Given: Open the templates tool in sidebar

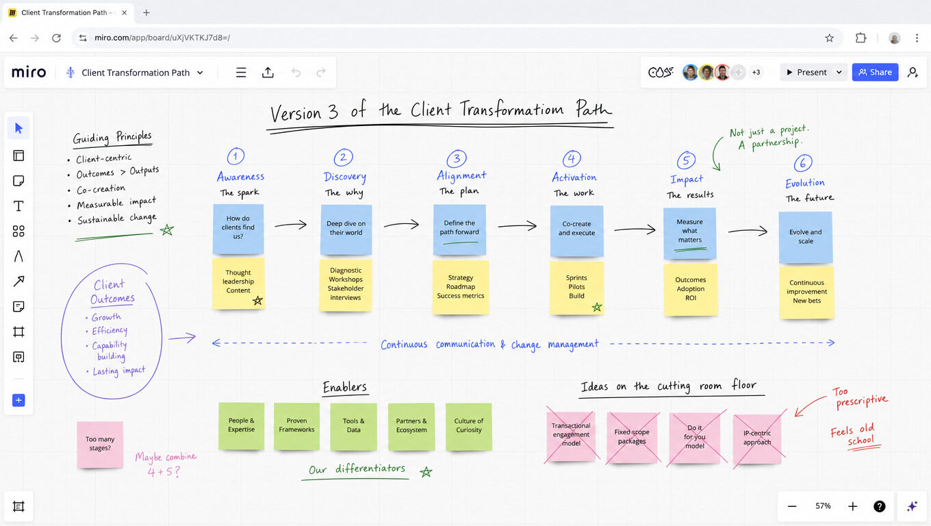Looking at the screenshot, I should 18,155.
